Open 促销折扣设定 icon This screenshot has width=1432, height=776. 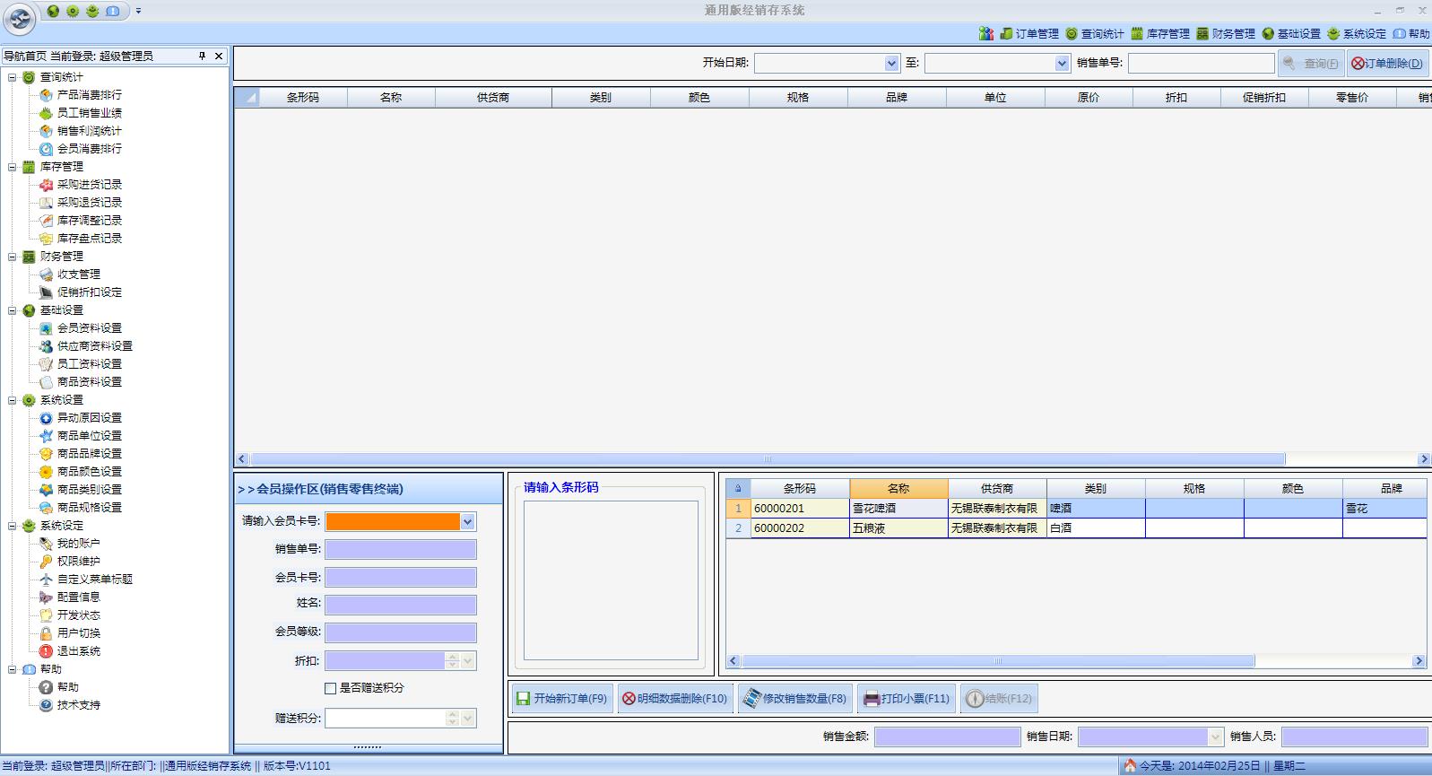pos(46,292)
